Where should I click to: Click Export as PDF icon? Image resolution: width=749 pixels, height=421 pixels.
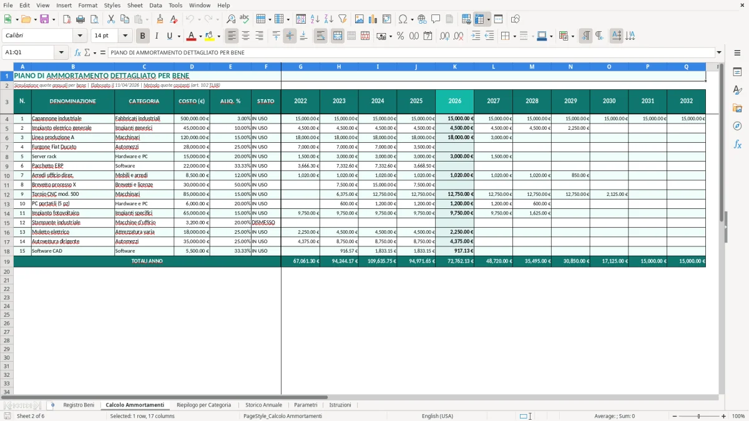coord(67,19)
